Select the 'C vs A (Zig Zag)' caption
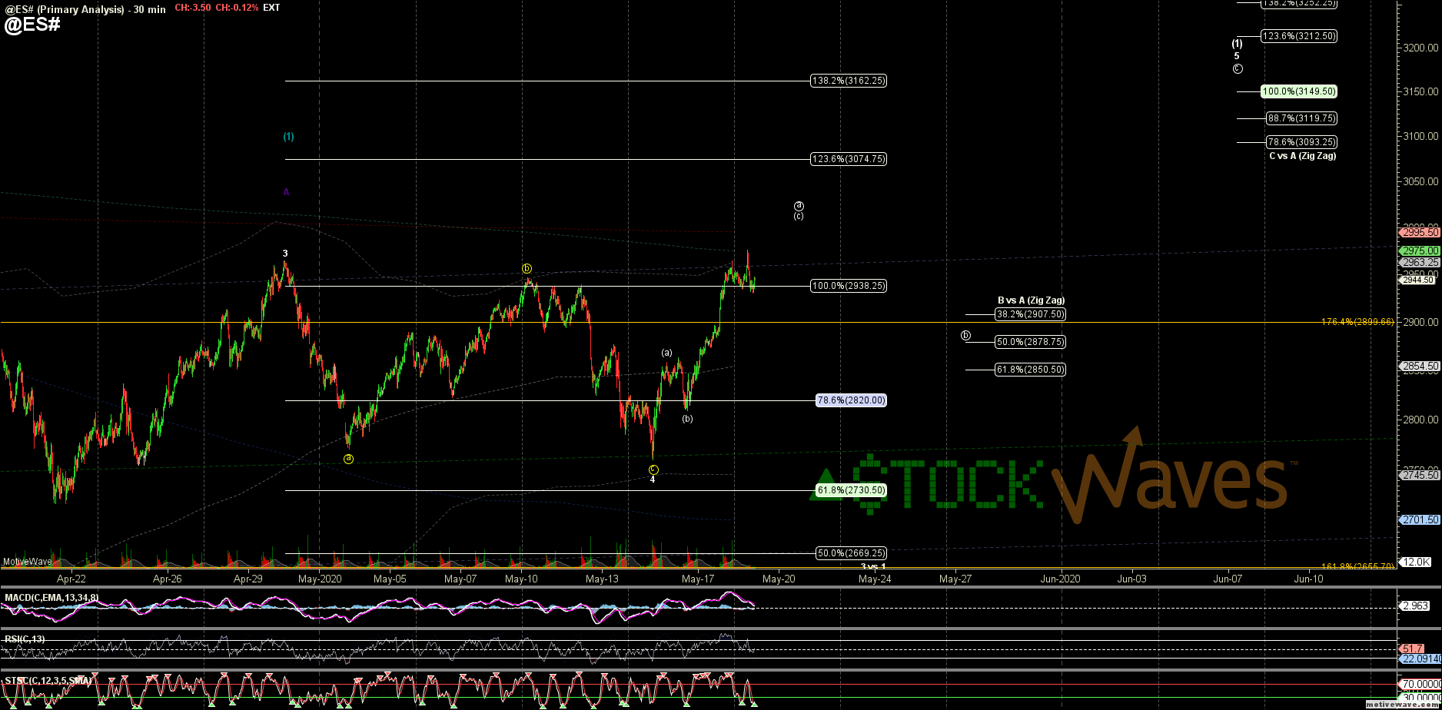The width and height of the screenshot is (1442, 710). [x=1302, y=156]
